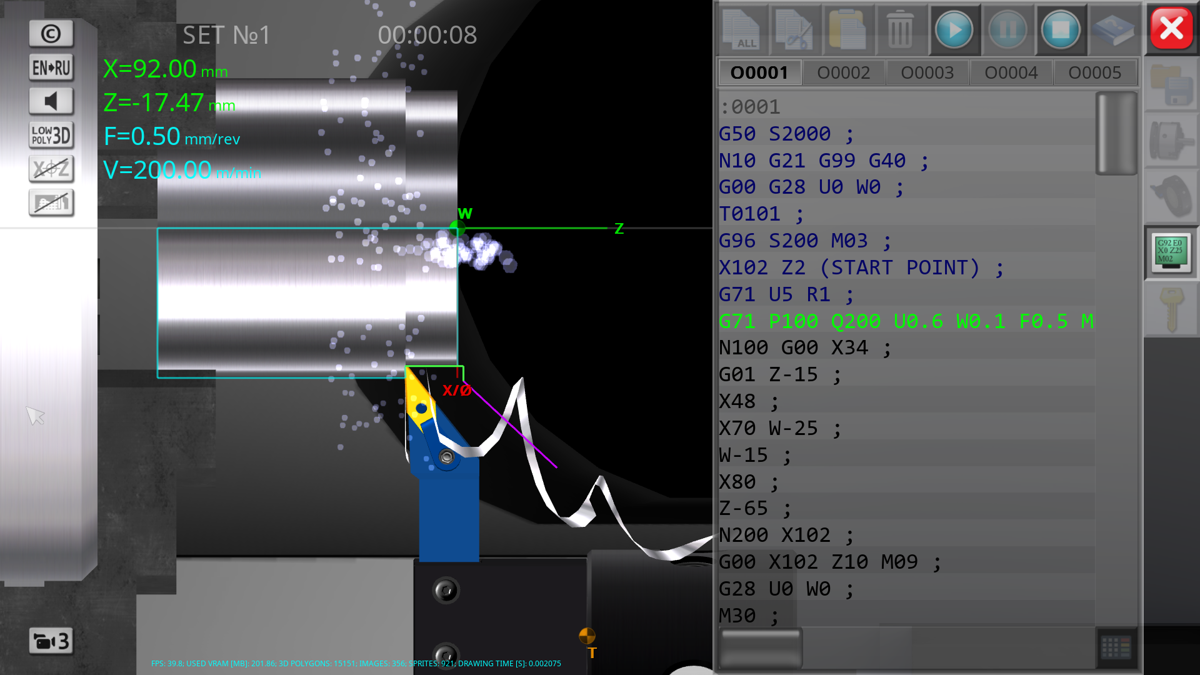1200x675 pixels.
Task: Switch to program tab O0004
Action: click(x=1011, y=72)
